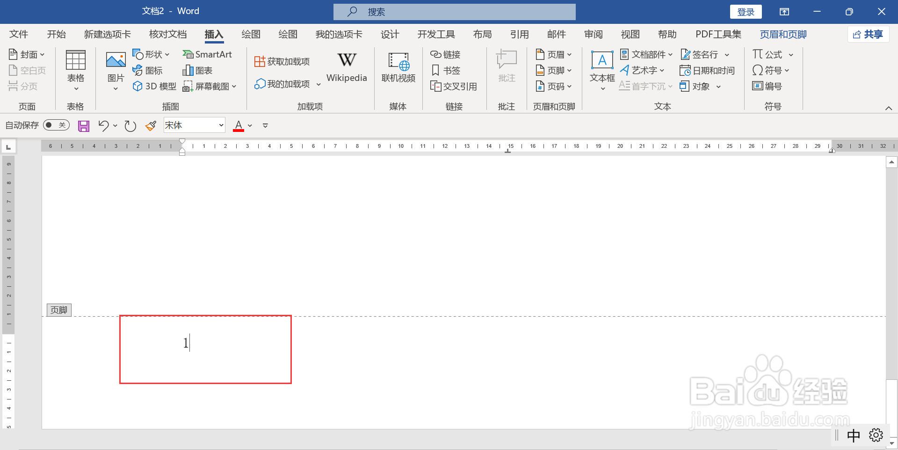Insert 联机视频 online video
This screenshot has width=898, height=450.
pyautogui.click(x=398, y=67)
